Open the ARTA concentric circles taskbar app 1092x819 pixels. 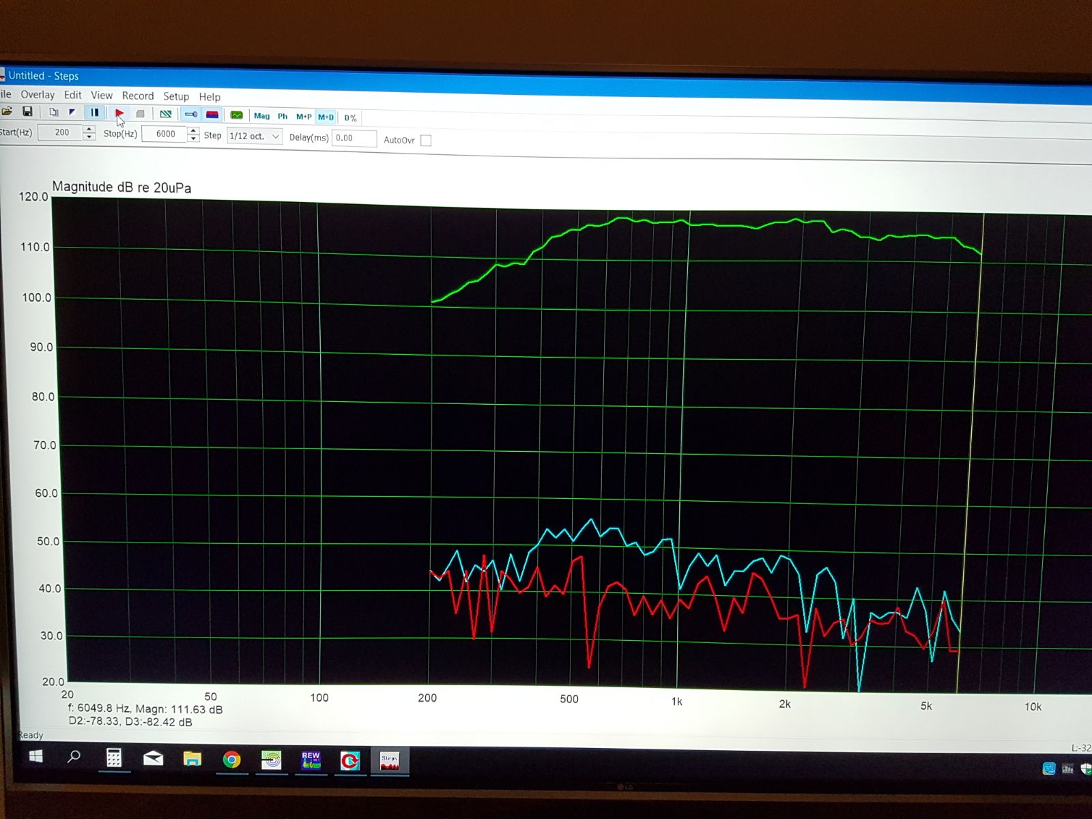click(272, 760)
